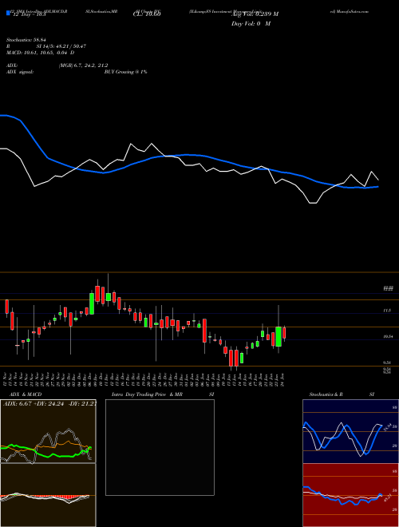This screenshot has height=527, width=399.
Task: Click the Avg Vol: 0.239 M text
Action: 255,14
